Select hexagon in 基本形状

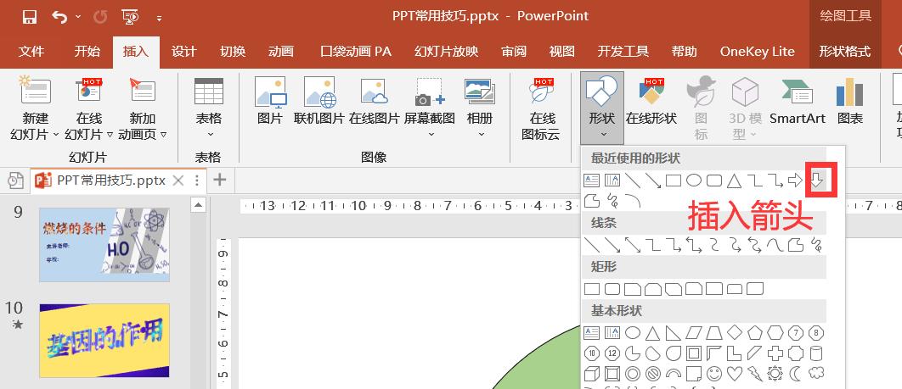click(775, 333)
